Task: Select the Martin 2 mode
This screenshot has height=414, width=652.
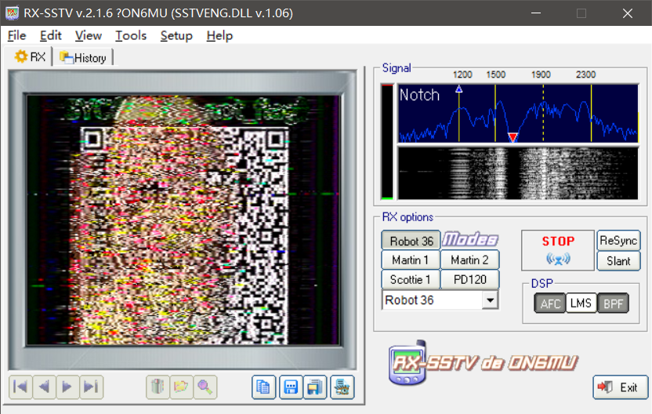Action: click(x=469, y=260)
